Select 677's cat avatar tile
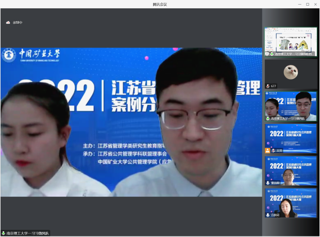The height and width of the screenshot is (237, 320). coord(291,72)
